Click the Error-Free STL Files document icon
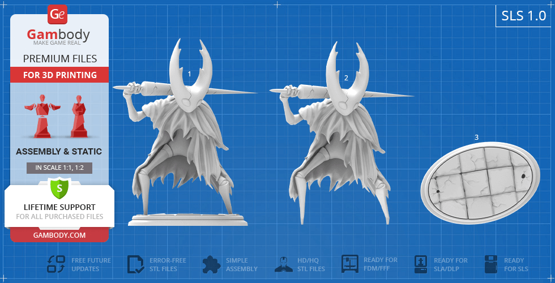555x283 pixels. pyautogui.click(x=136, y=264)
